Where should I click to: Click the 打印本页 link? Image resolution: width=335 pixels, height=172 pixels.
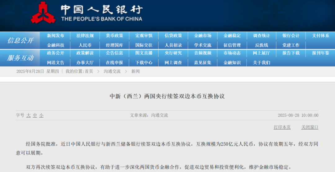pos(282,127)
